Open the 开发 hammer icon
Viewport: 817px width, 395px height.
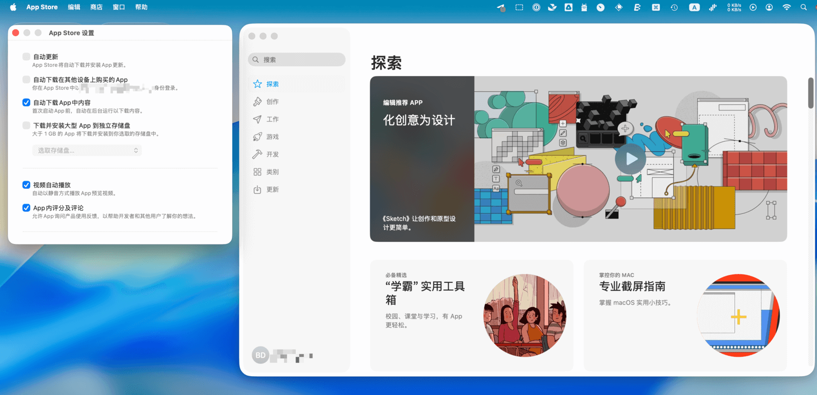[258, 154]
